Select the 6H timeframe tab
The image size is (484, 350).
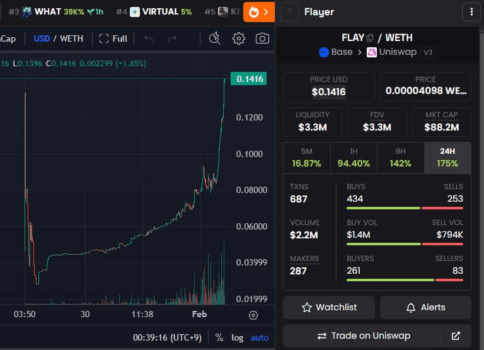click(400, 158)
